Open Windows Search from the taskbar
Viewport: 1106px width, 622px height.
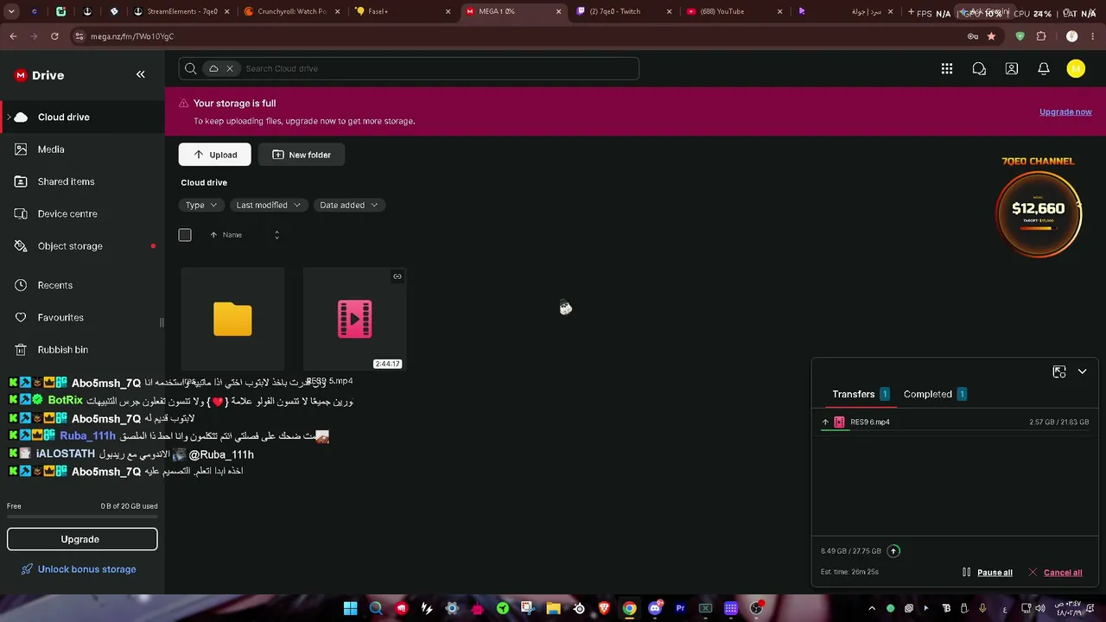[376, 608]
